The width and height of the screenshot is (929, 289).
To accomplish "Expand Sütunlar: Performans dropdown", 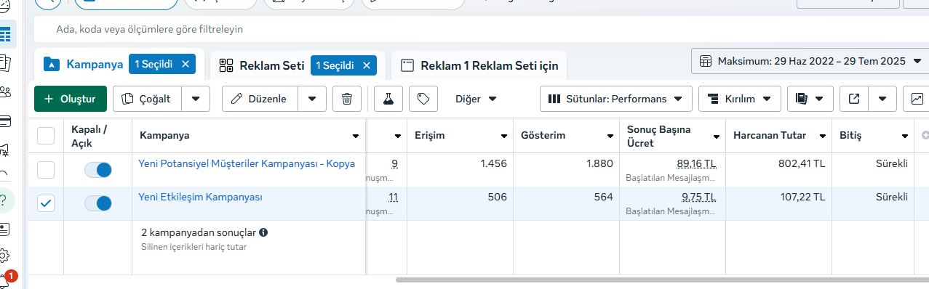I will point(615,99).
